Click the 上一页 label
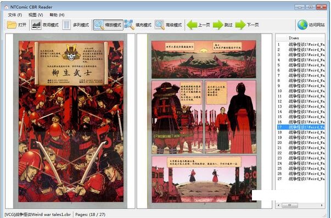The height and width of the screenshot is (218, 331). tap(204, 25)
